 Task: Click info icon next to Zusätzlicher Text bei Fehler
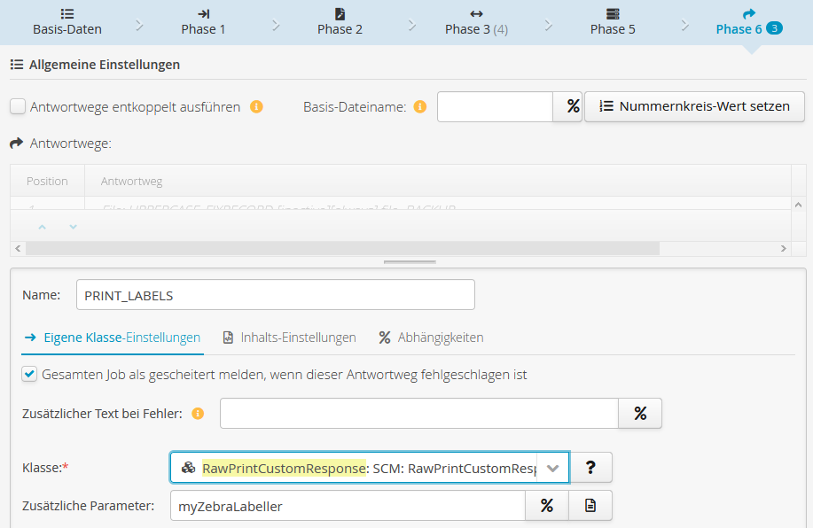pos(198,414)
